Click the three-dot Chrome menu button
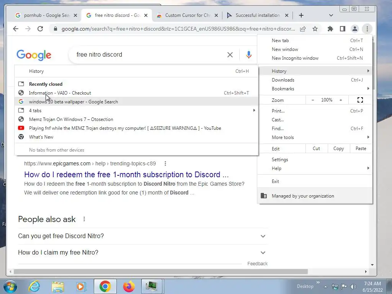This screenshot has height=294, width=392. tap(367, 29)
